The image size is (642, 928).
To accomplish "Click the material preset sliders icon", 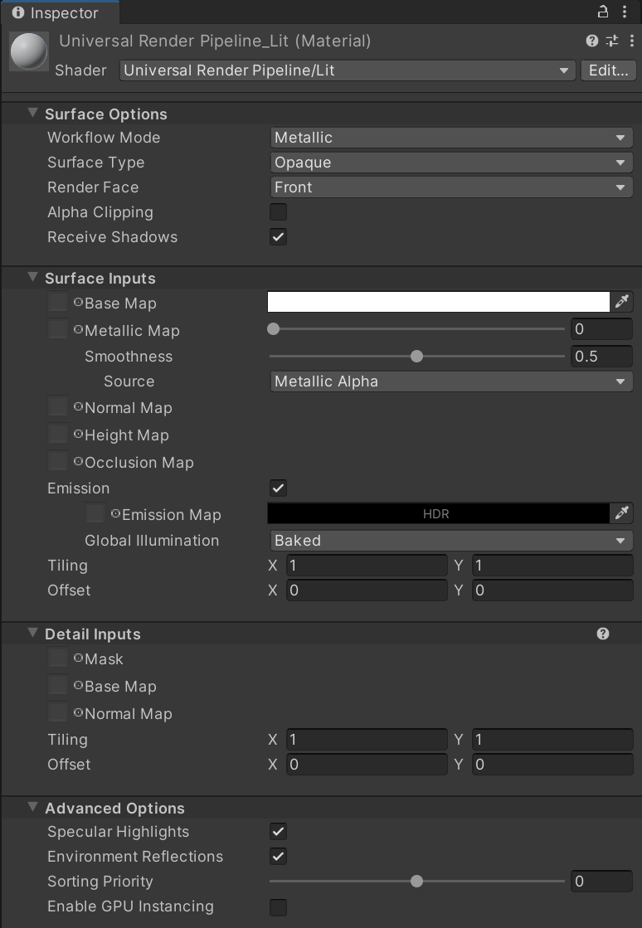I will click(x=612, y=41).
